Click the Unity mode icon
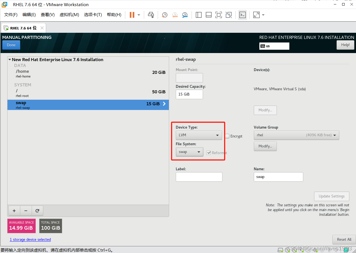Viewport: 356px width, 253px height. 229,15
